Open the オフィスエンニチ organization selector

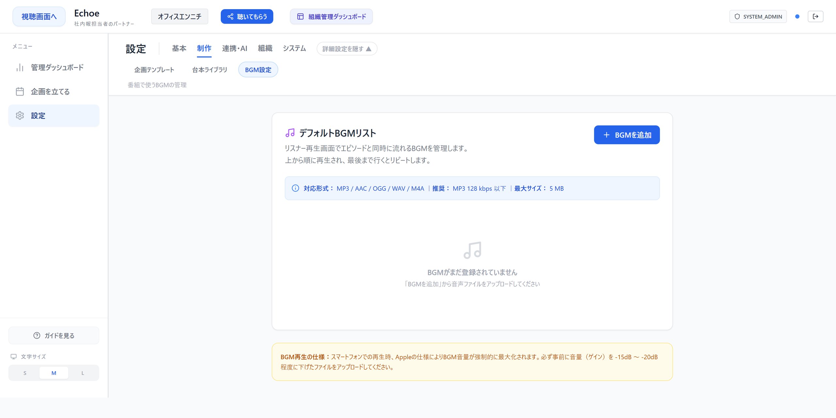pyautogui.click(x=180, y=16)
